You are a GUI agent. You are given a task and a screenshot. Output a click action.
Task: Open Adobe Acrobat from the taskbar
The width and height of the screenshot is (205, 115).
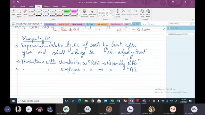point(138,101)
